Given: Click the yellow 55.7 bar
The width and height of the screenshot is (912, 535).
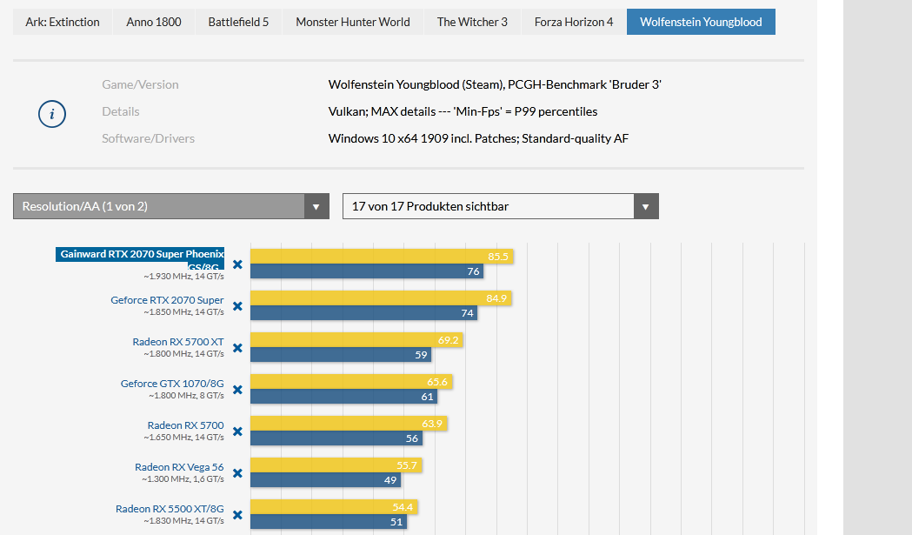Looking at the screenshot, I should click(336, 465).
